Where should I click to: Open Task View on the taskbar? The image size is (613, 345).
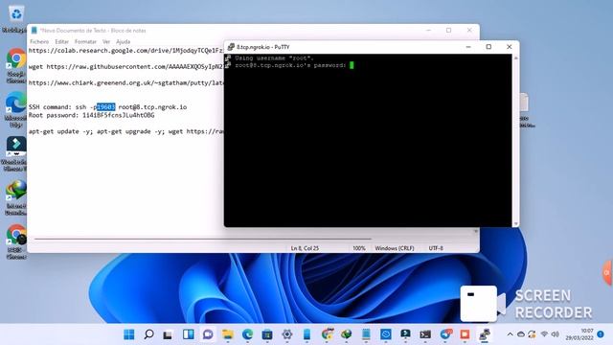pos(169,334)
